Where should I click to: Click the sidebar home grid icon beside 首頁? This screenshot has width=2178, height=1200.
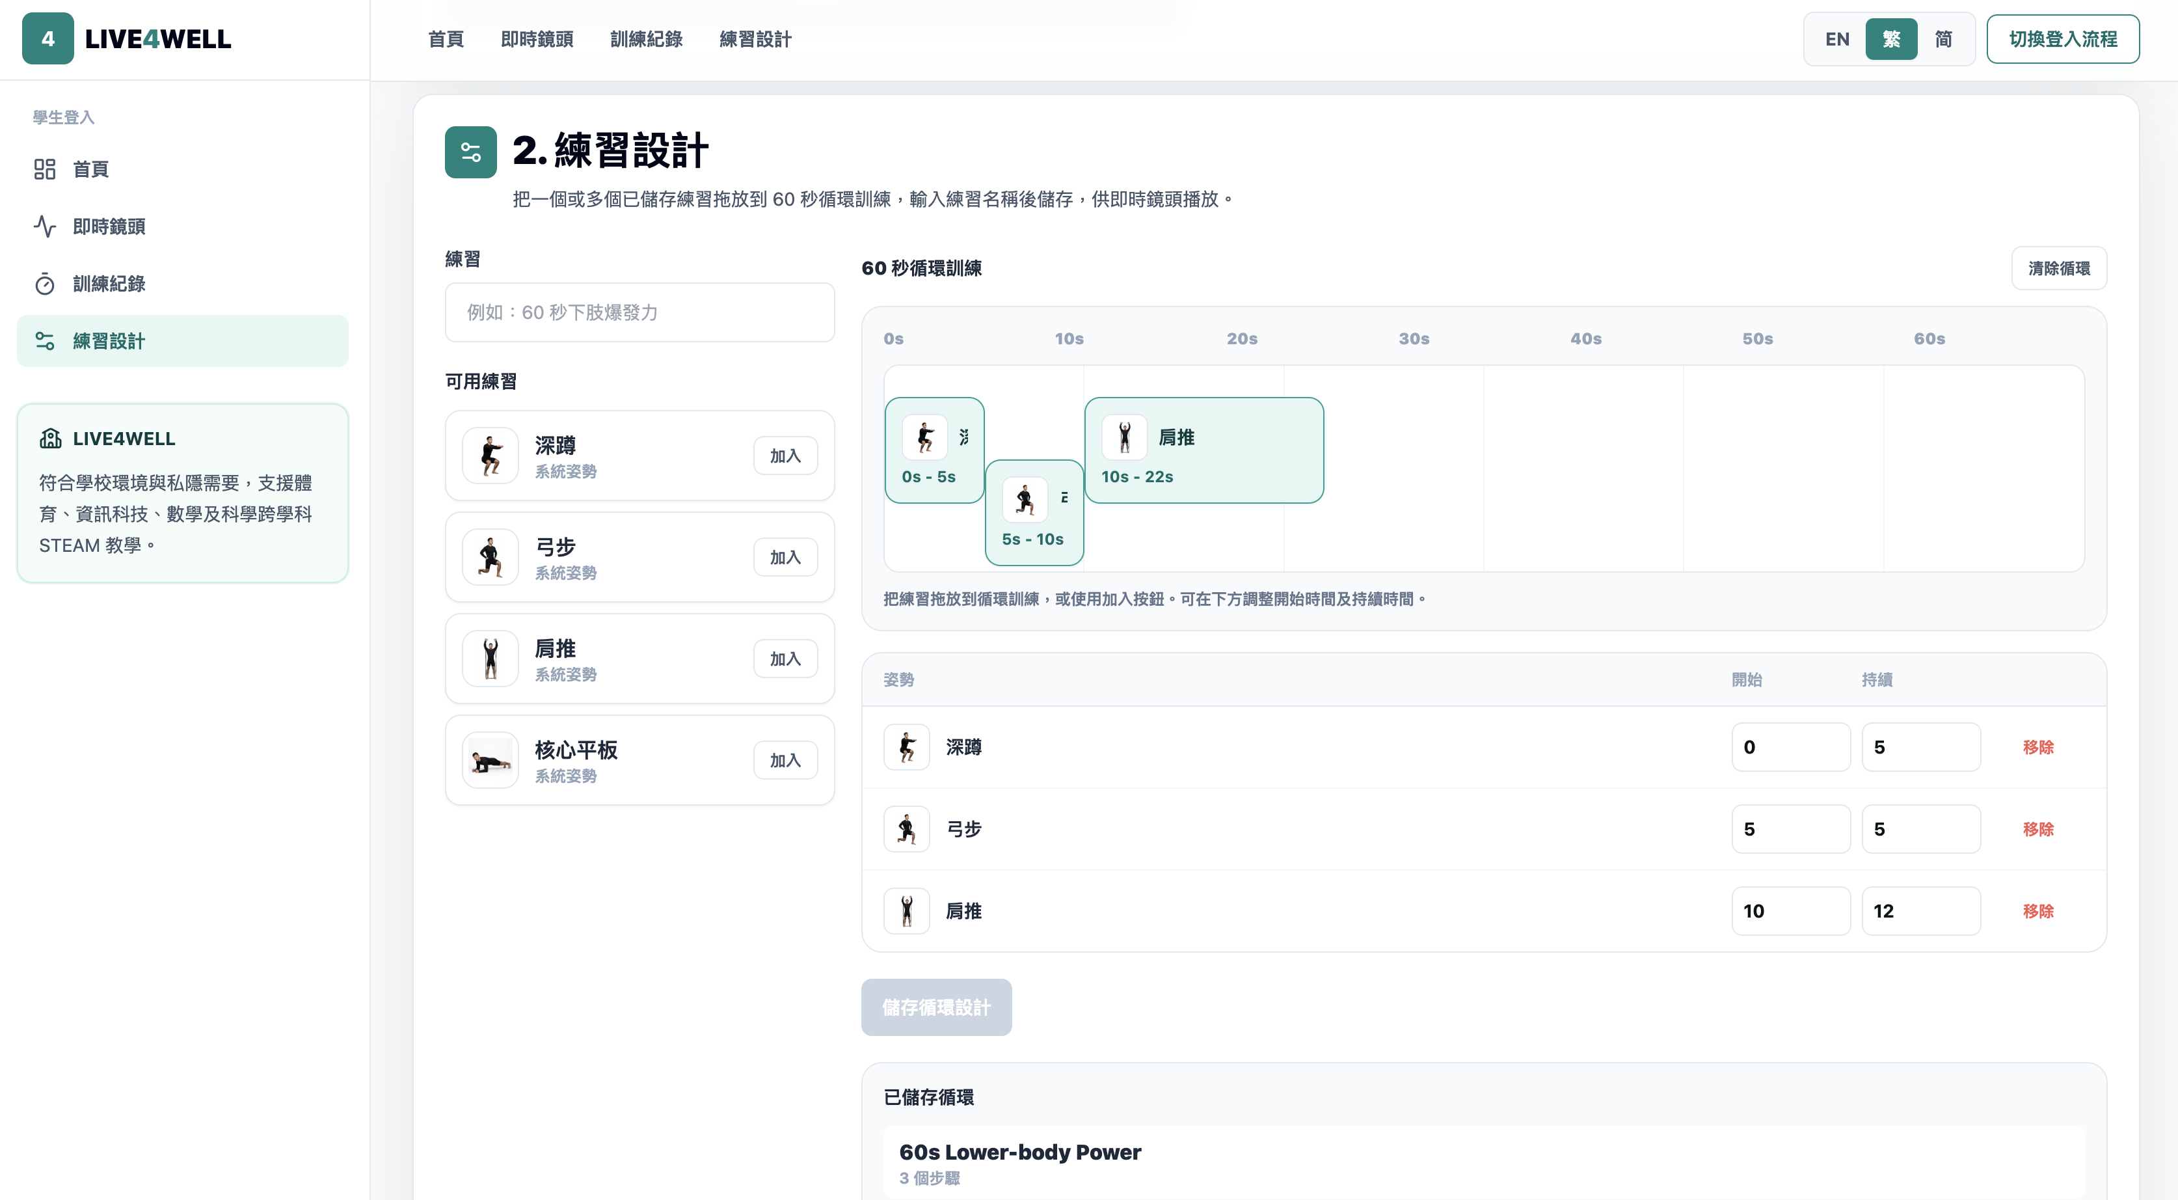pyautogui.click(x=45, y=169)
